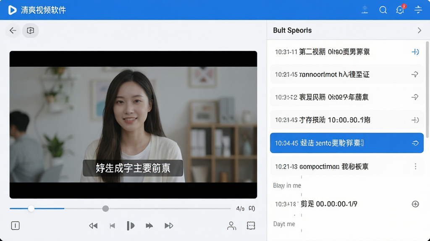
Task: Open the filter settings icon in header
Action: pos(418,10)
